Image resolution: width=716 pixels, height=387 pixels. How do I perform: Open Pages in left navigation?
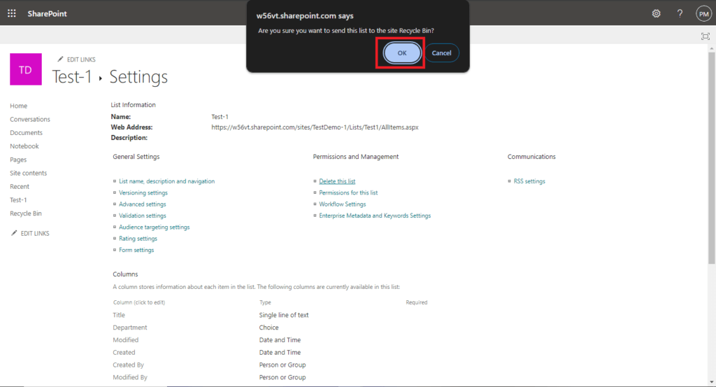[18, 160]
